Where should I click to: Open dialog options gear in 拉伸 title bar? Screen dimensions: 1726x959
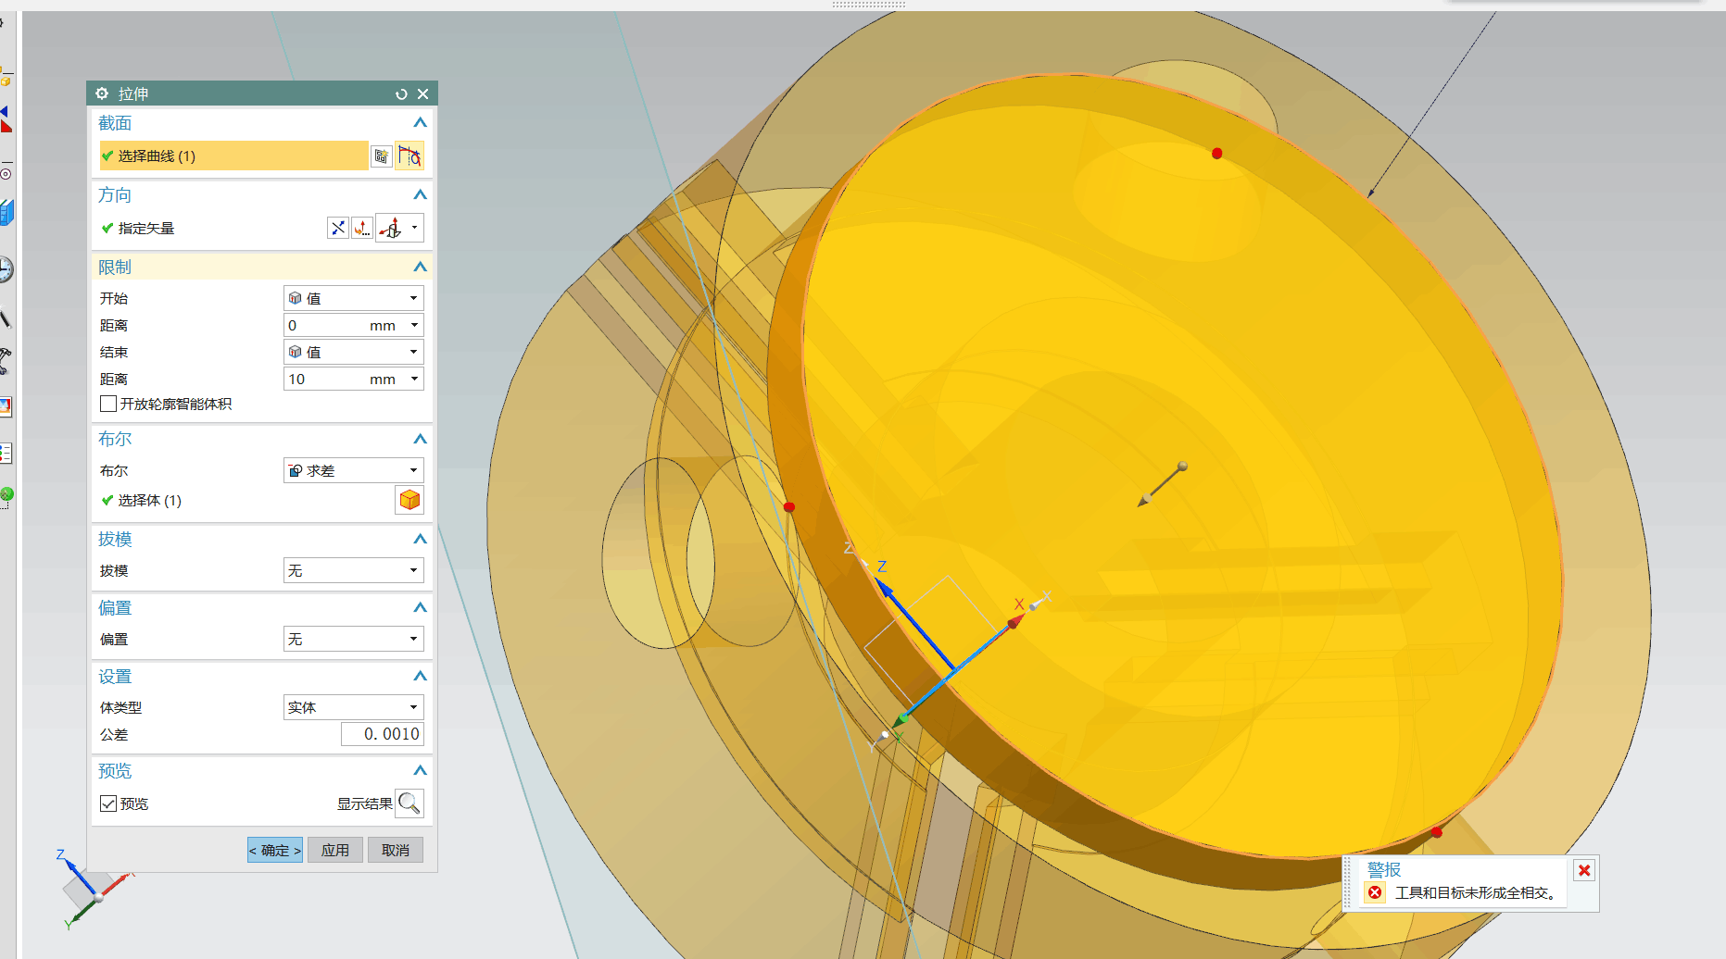102,93
